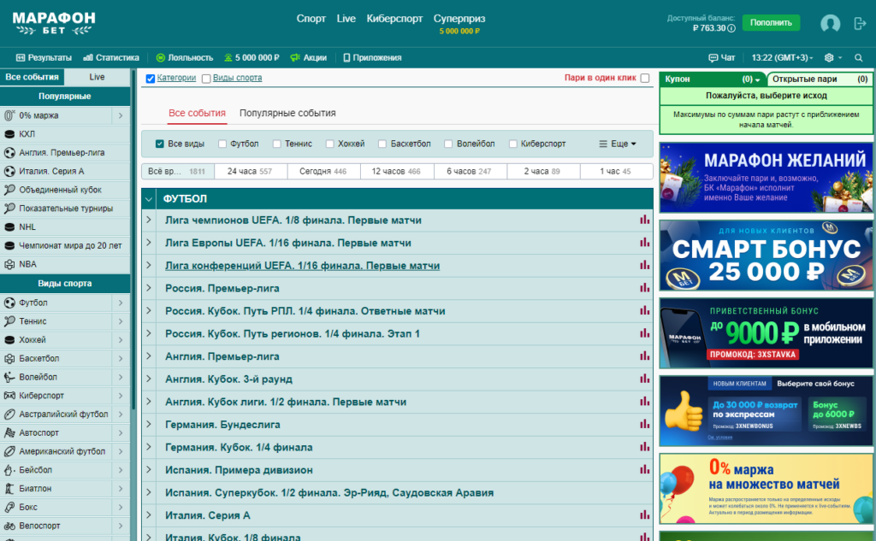Toggle the Виды спорта checkbox
This screenshot has width=876, height=541.
206,79
